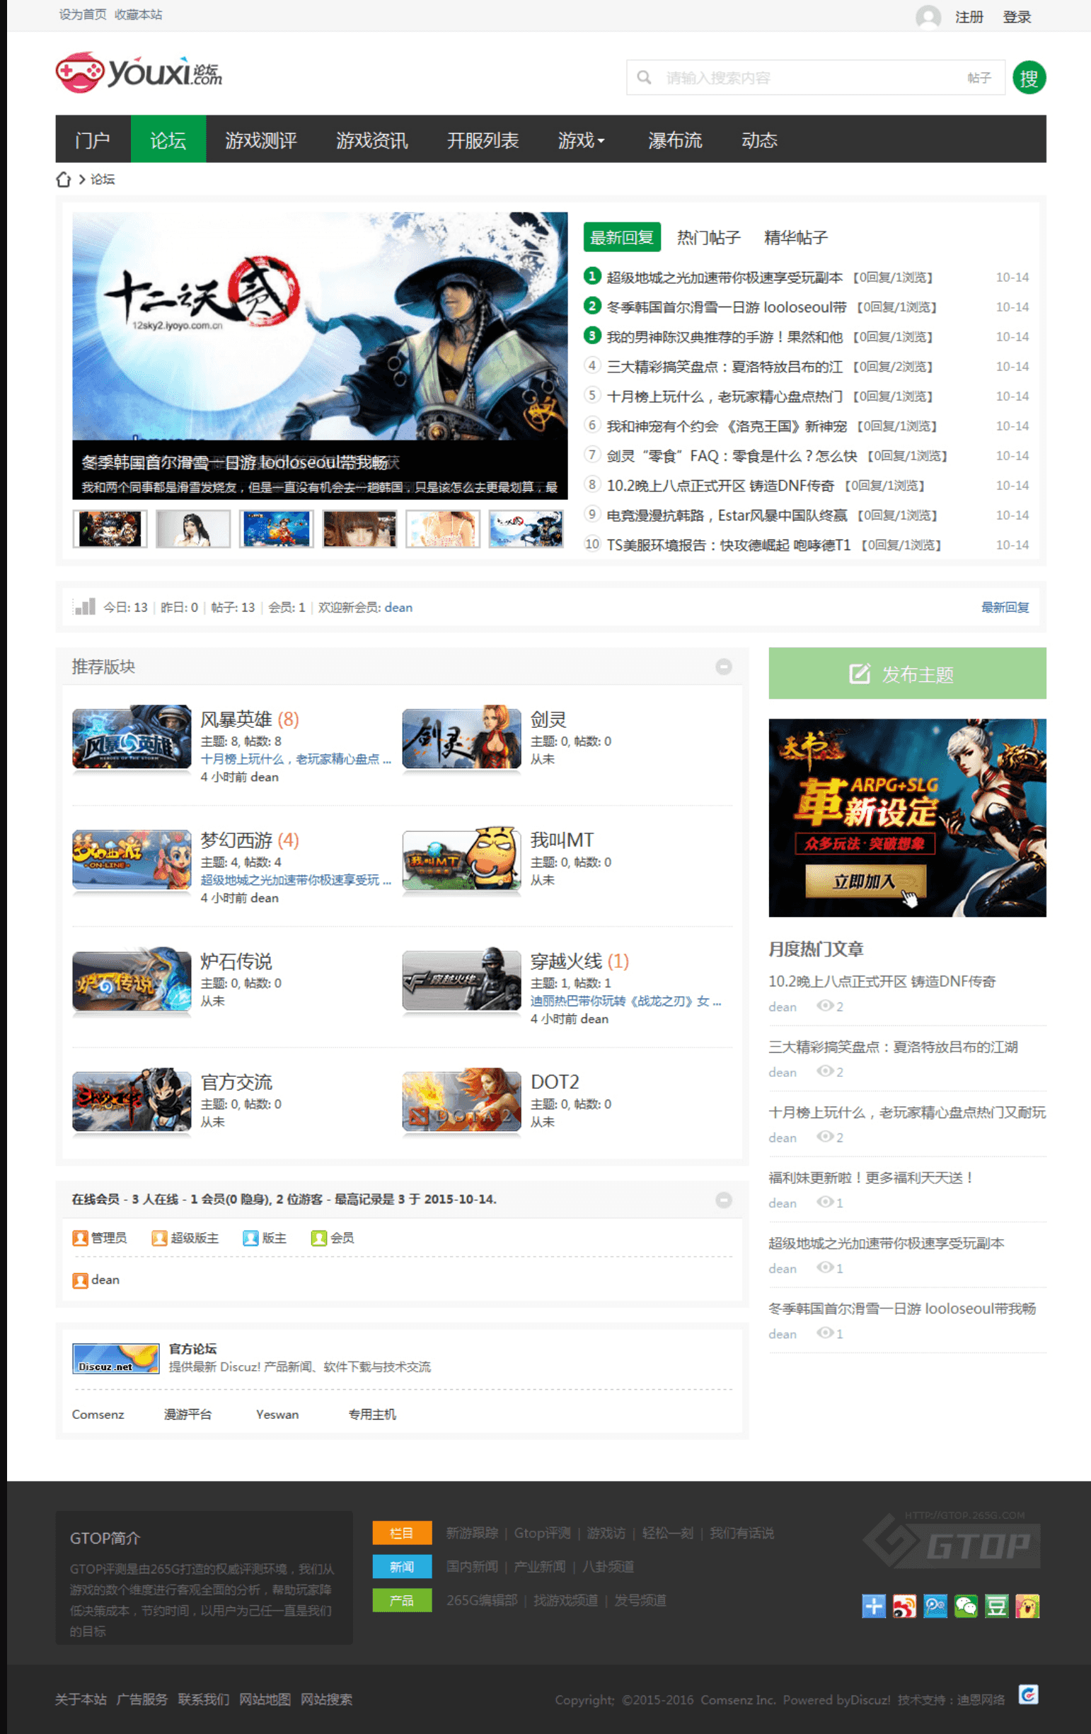
Task: Click the 网站地图 footer link
Action: pos(265,1699)
